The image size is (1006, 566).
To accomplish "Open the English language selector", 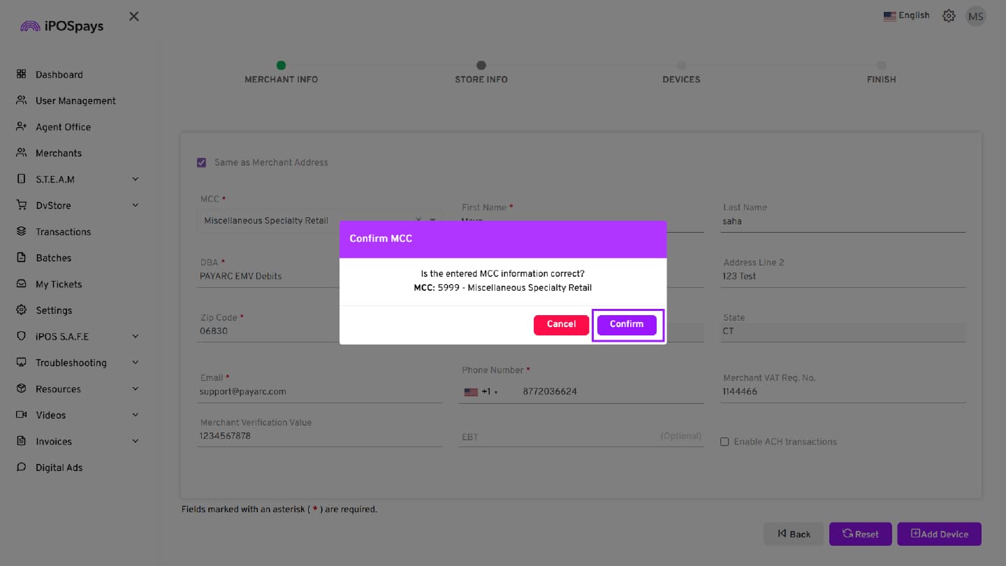I will 906,15.
